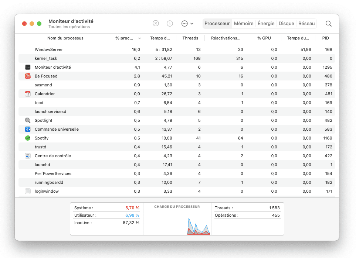
Task: Switch to the Mémoire tab
Action: [244, 23]
